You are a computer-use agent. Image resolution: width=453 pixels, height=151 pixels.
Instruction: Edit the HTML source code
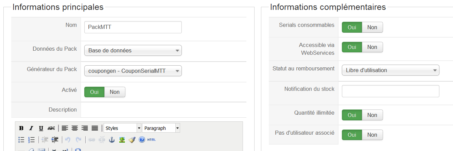152,139
